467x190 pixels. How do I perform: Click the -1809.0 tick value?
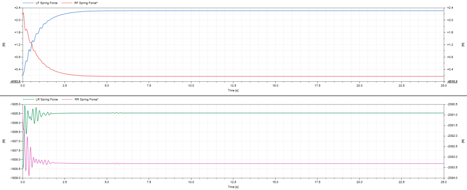coord(15,178)
